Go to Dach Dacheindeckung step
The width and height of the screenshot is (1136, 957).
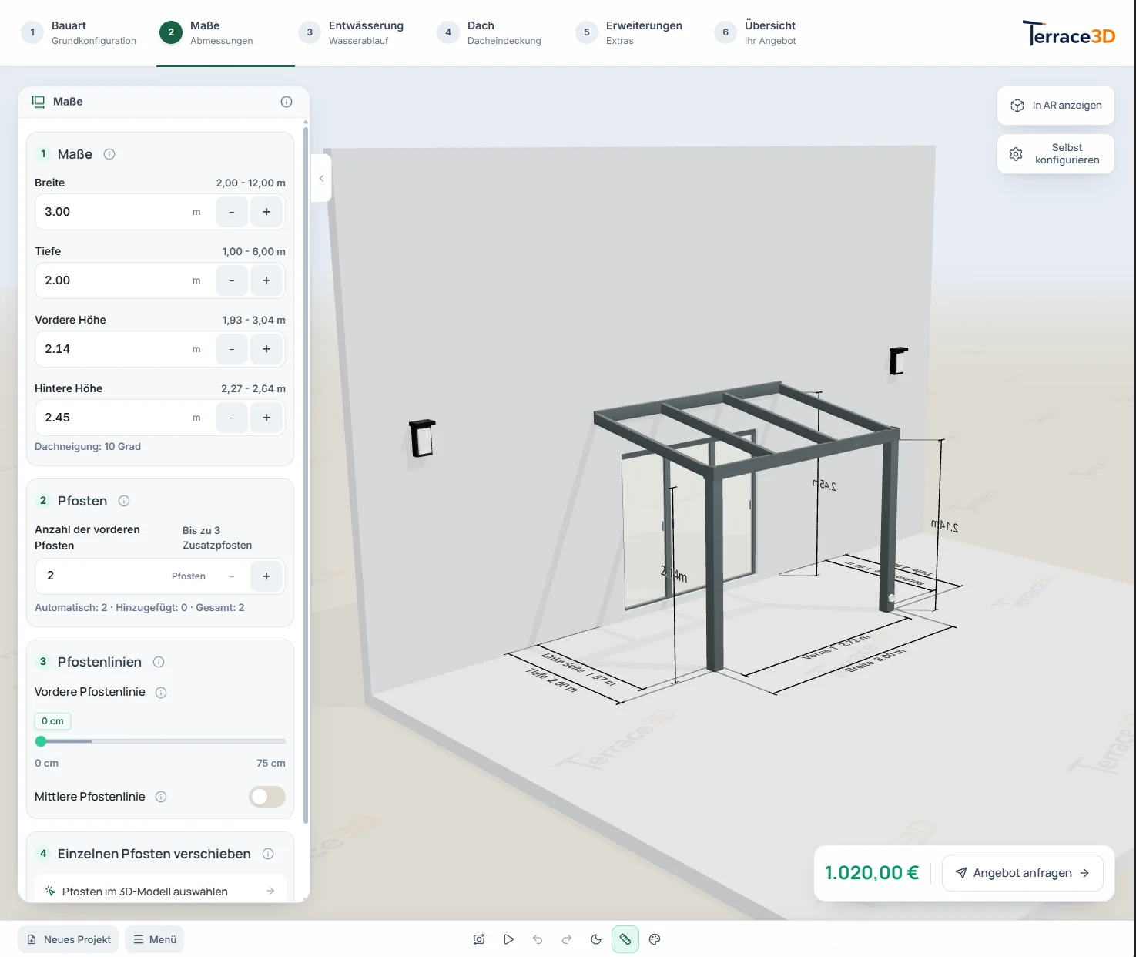pos(491,32)
